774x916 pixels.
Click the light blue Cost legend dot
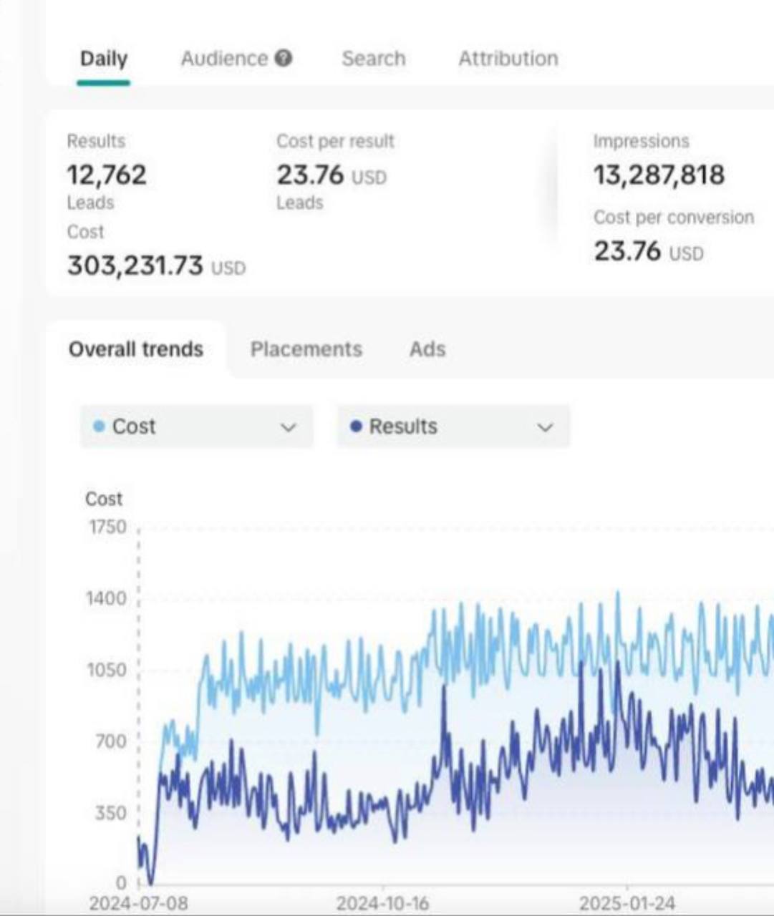tap(100, 427)
